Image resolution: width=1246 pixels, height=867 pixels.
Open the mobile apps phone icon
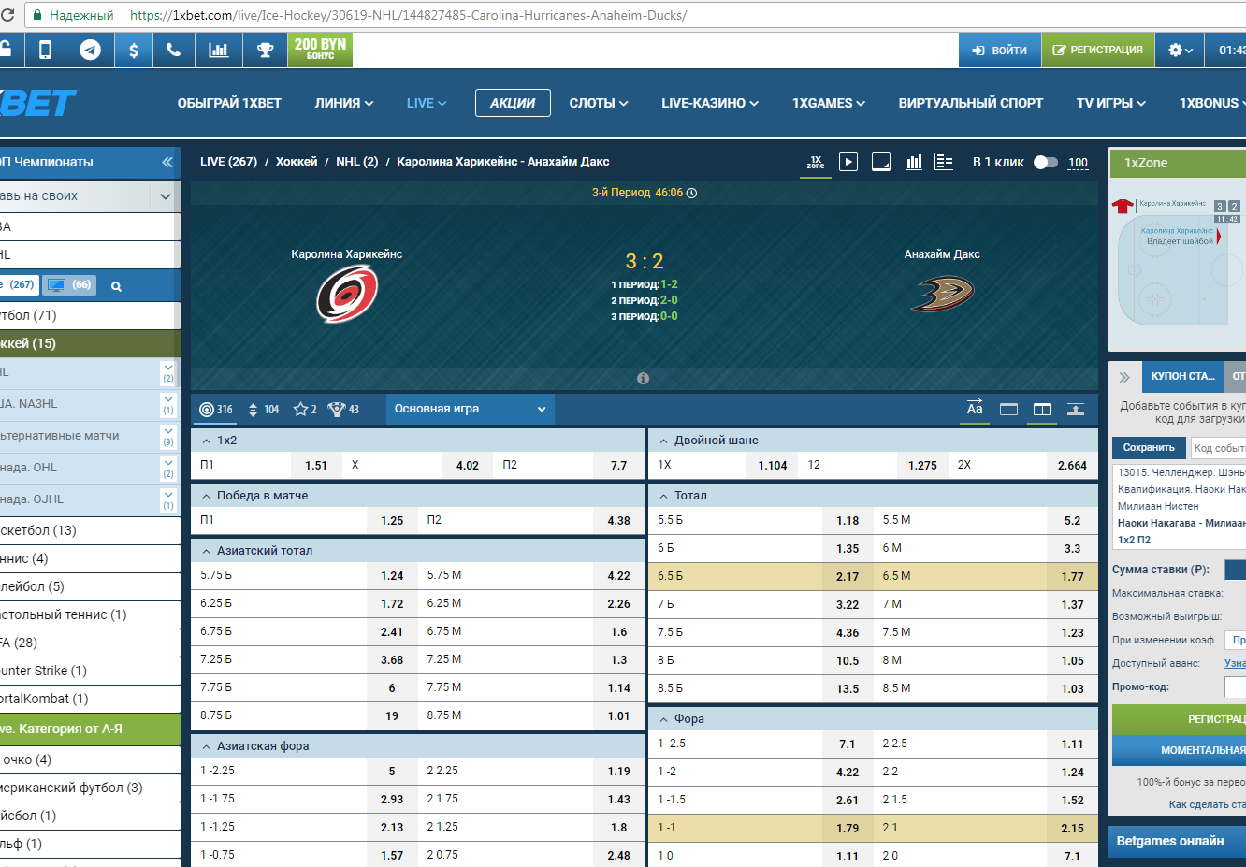[45, 51]
